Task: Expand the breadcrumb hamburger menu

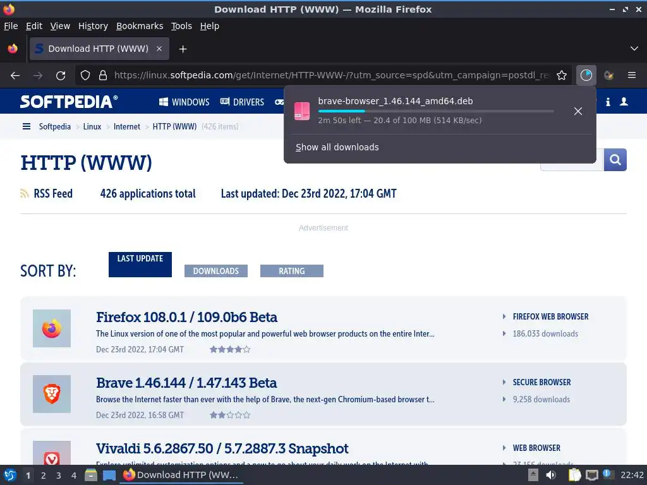Action: [x=27, y=126]
